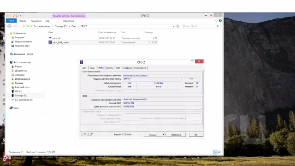
Task: Click the American Megatrends Inc. BIOS field
Action: coord(162,100)
